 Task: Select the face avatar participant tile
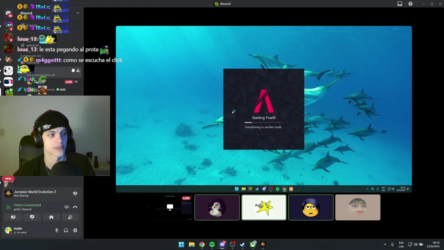[358, 207]
